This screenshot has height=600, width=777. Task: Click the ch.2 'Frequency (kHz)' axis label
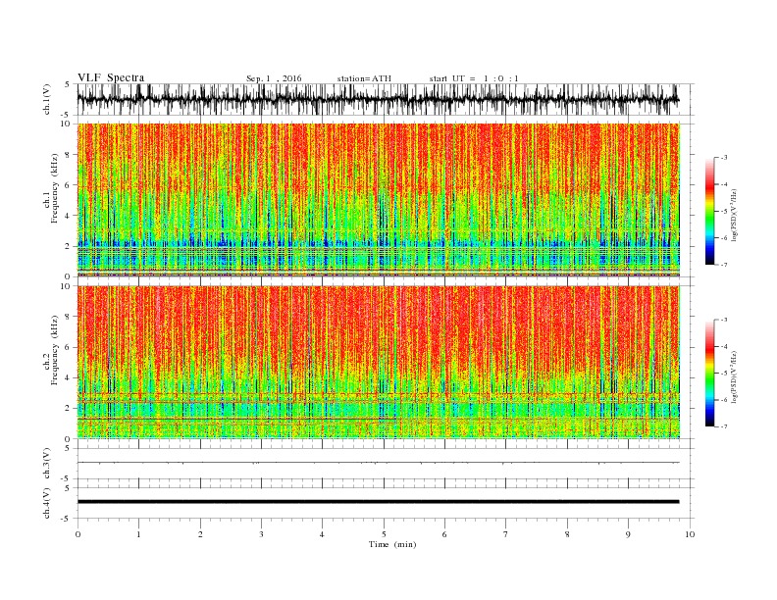click(x=55, y=350)
